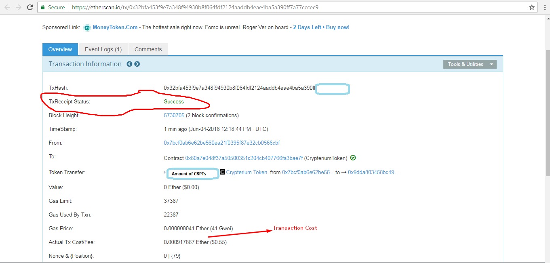
Task: Click the Crypterium Token logo icon
Action: pyautogui.click(x=223, y=172)
